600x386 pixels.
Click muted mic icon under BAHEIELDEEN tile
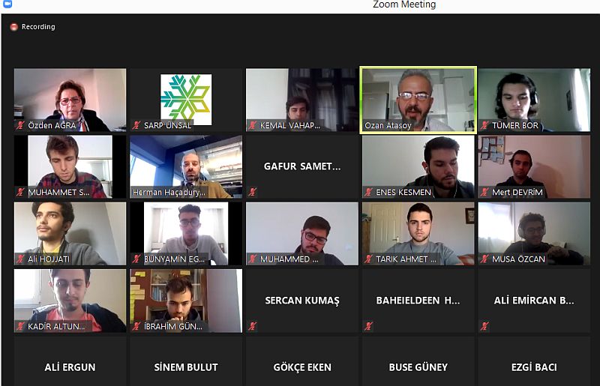pyautogui.click(x=368, y=326)
